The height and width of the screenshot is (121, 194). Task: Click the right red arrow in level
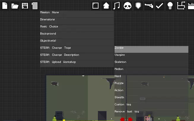coord(131,119)
